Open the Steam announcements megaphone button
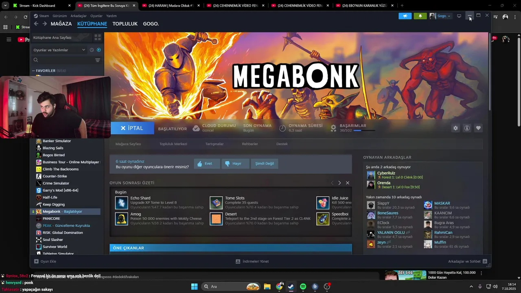 coord(405,16)
